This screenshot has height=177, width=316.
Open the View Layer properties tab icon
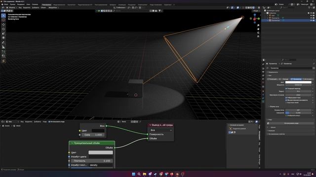pyautogui.click(x=263, y=76)
